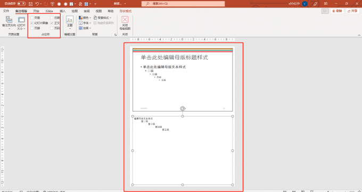Expand the 主题 themes dropdown
The width and height of the screenshot is (362, 192).
click(x=70, y=23)
